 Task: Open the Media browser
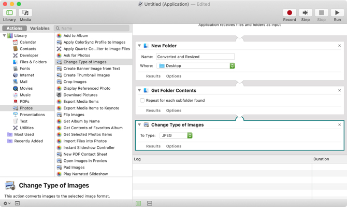25,13
